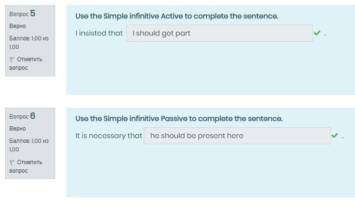Click the "Вопрос 6" heading
Screen dimensions: 355x205
tap(22, 116)
